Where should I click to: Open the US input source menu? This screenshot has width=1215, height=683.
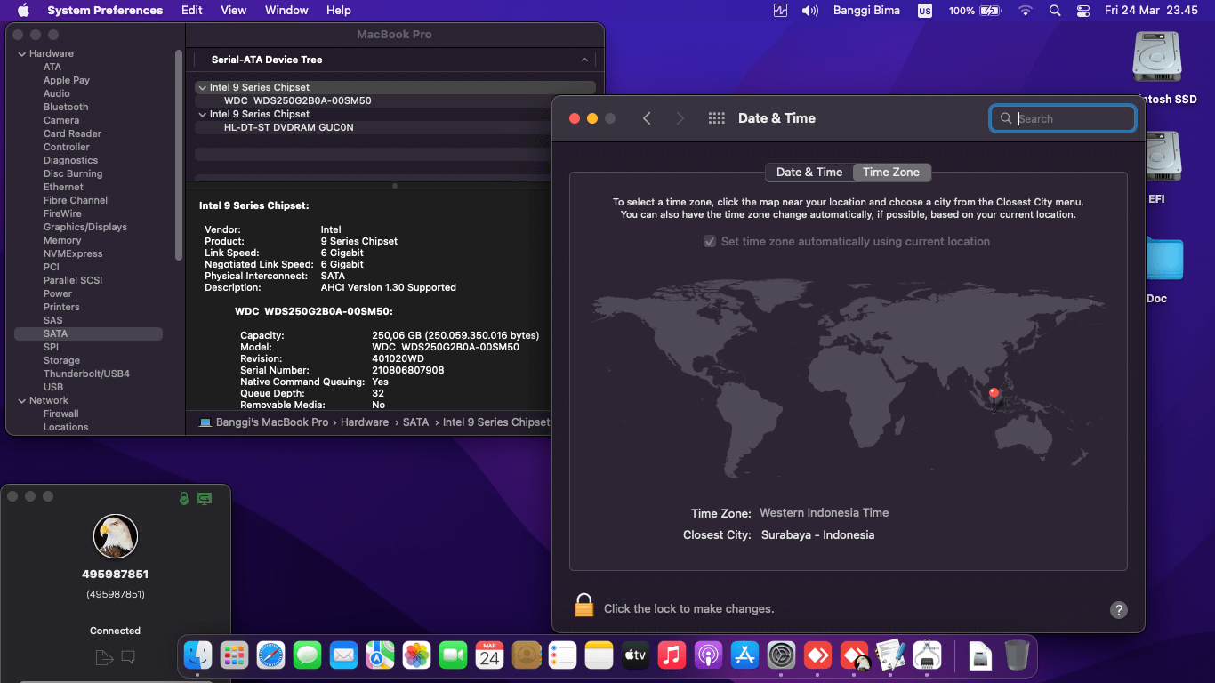point(925,11)
